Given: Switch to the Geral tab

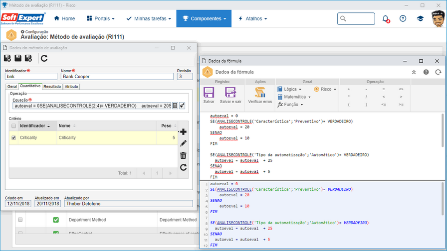Looking at the screenshot, I should (x=12, y=87).
